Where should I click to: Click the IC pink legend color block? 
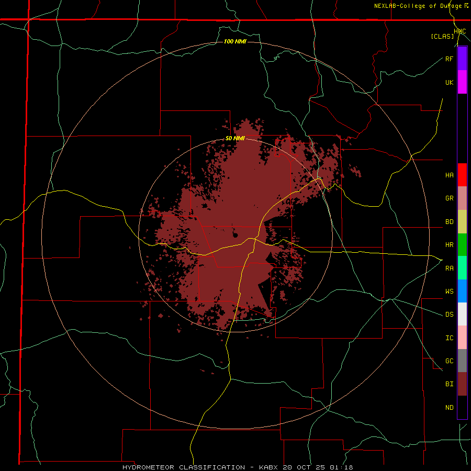462,338
